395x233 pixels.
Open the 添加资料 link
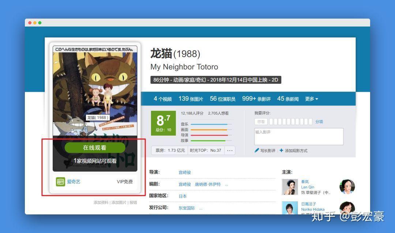click(101, 202)
